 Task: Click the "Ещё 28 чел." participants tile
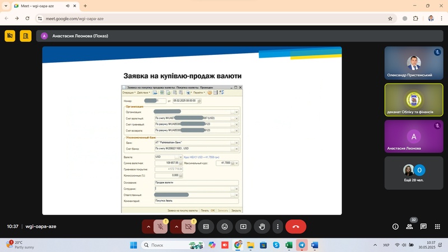414,173
